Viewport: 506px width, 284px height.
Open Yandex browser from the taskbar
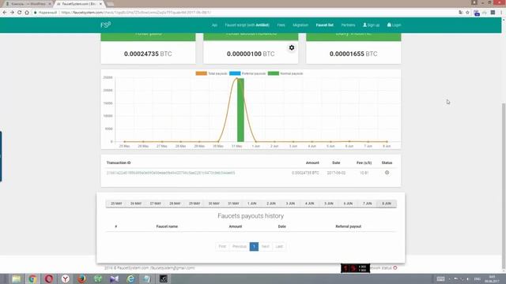pyautogui.click(x=66, y=278)
